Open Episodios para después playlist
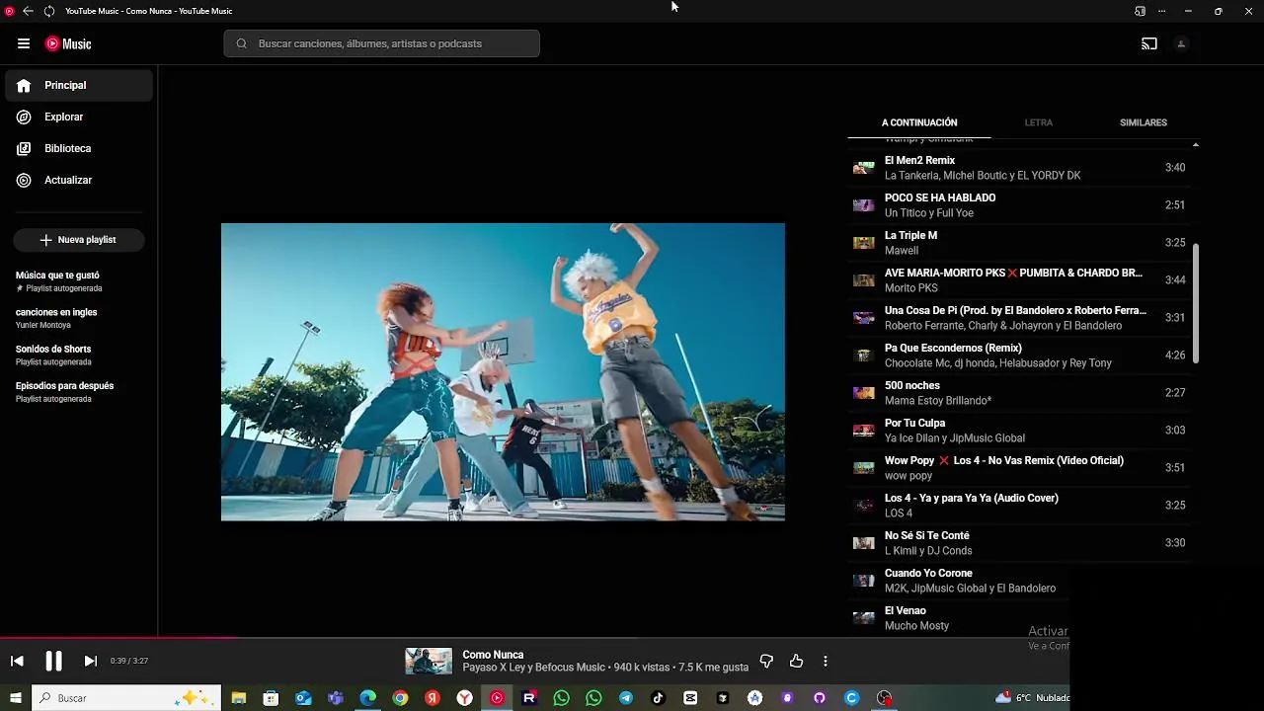This screenshot has height=711, width=1264. coord(79,392)
